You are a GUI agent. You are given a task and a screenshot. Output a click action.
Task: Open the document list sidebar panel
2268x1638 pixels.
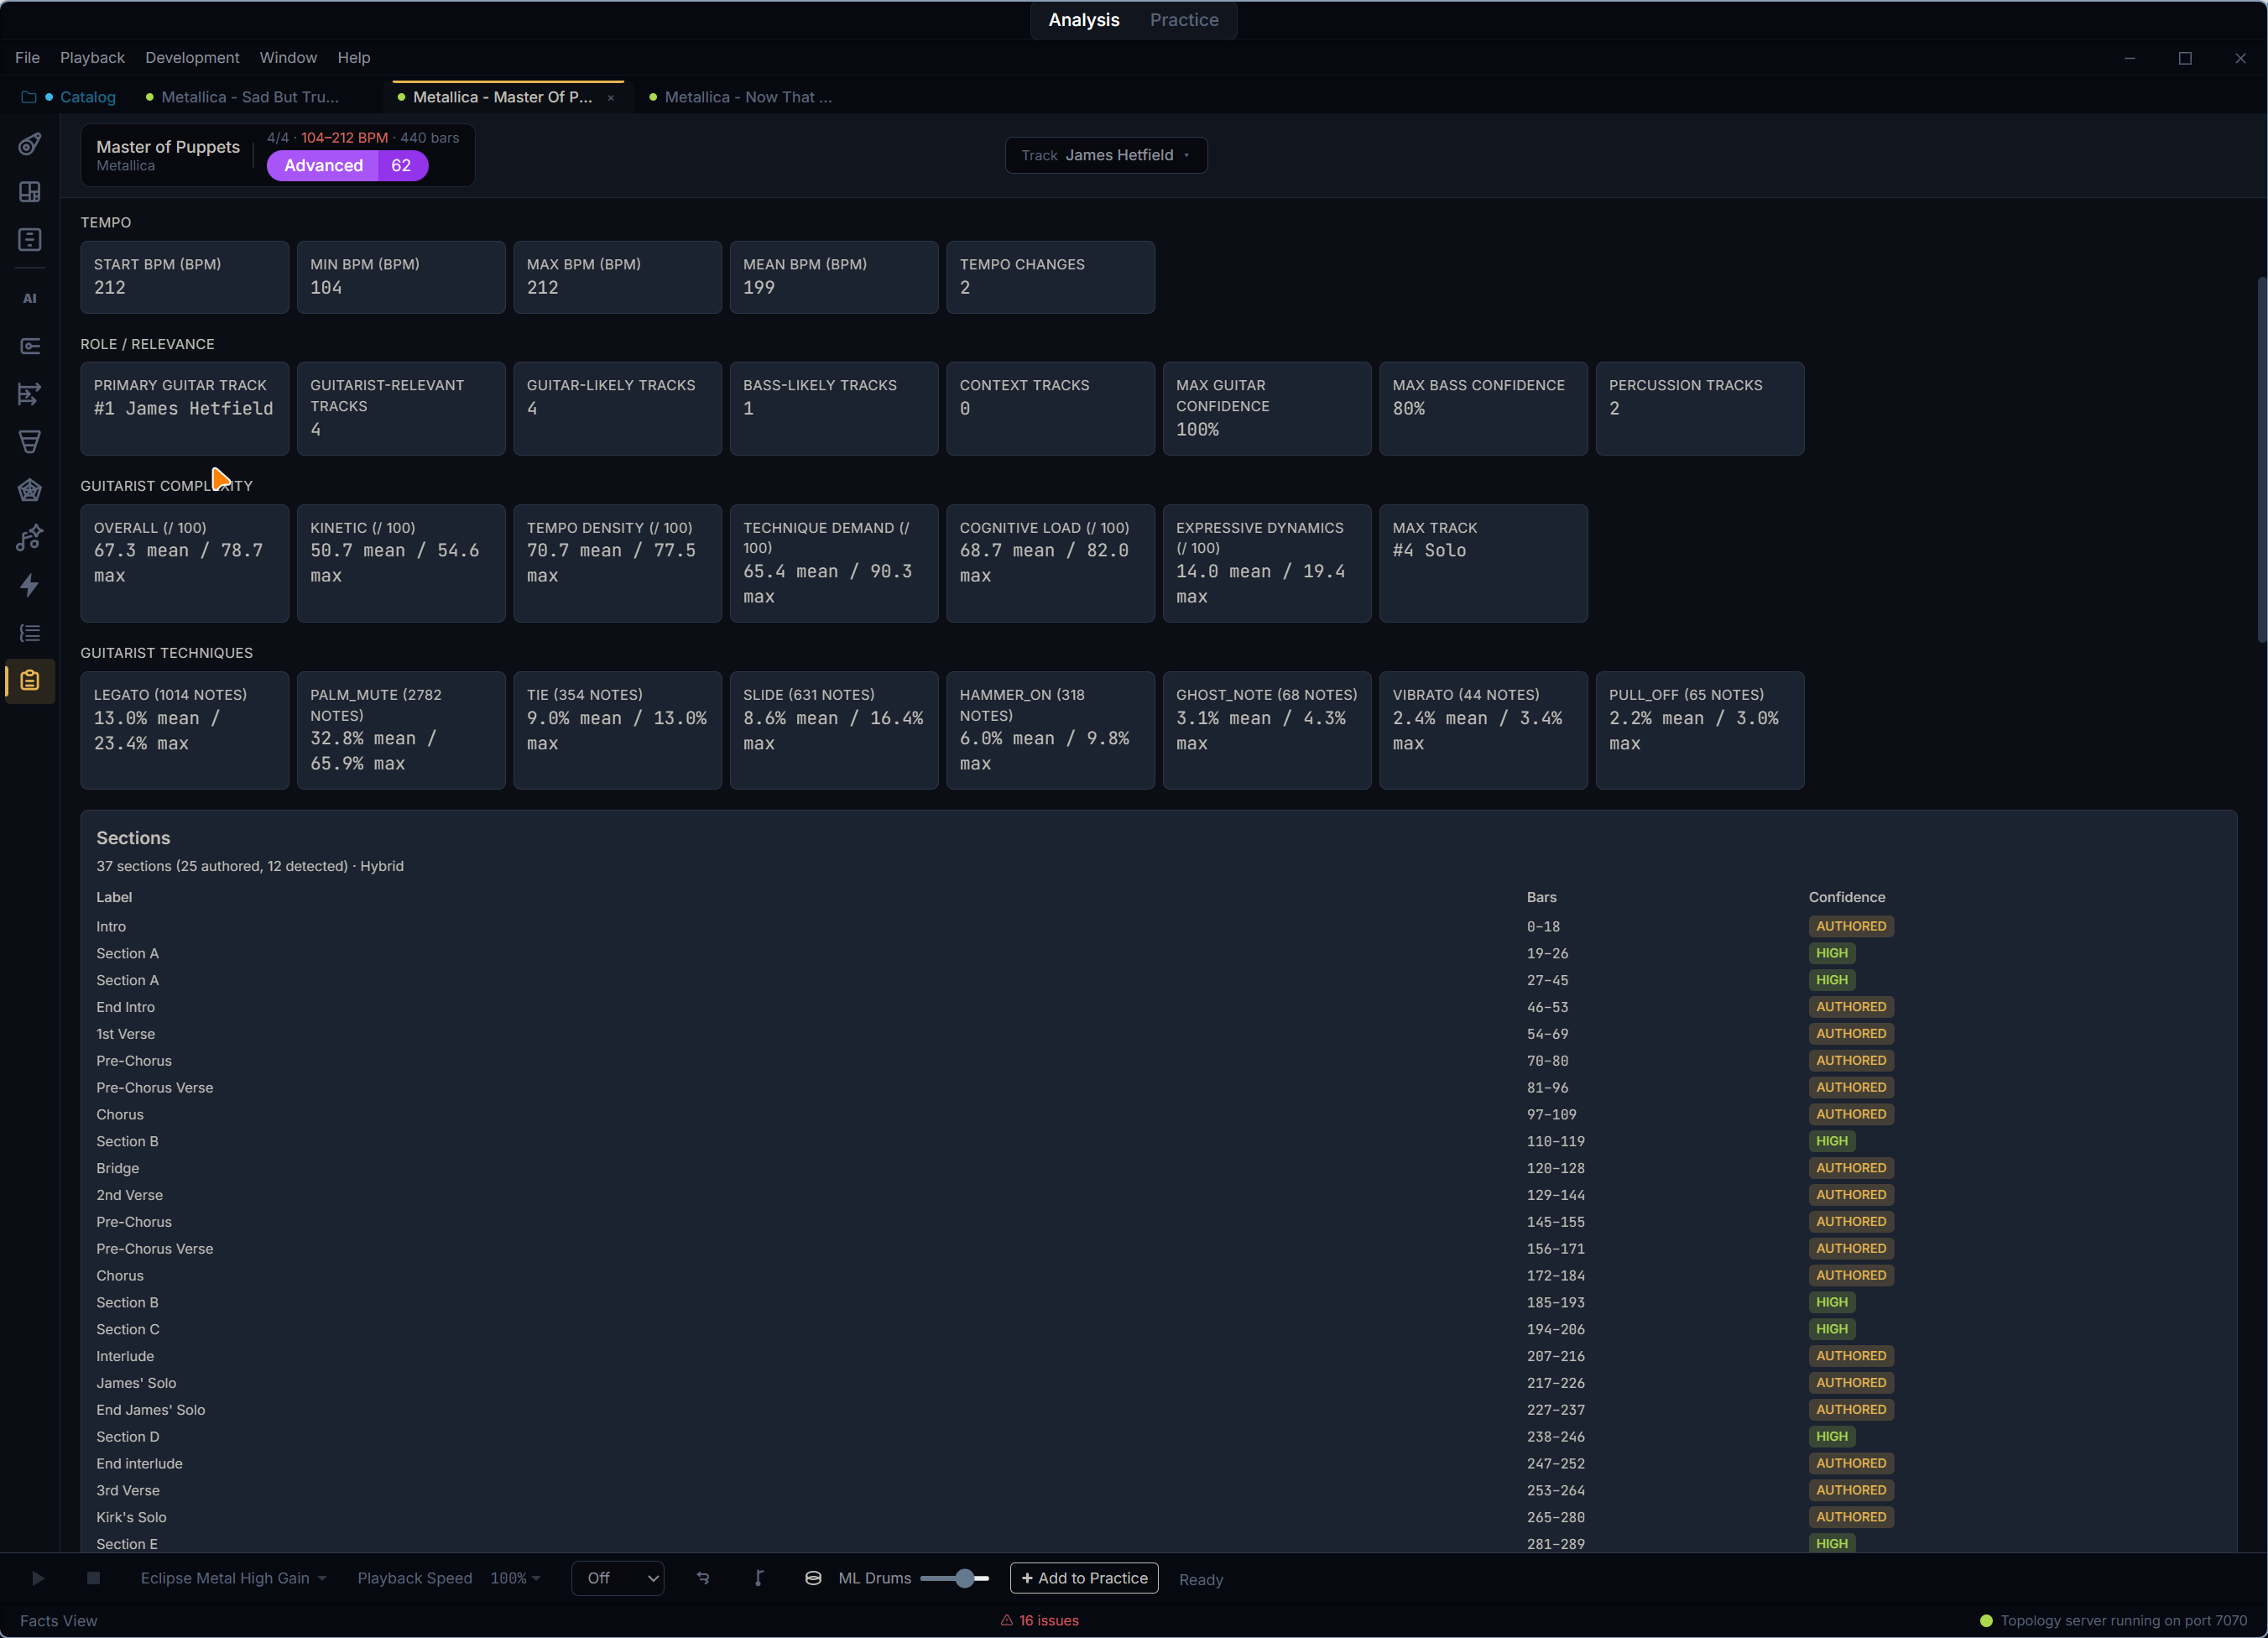tap(30, 240)
